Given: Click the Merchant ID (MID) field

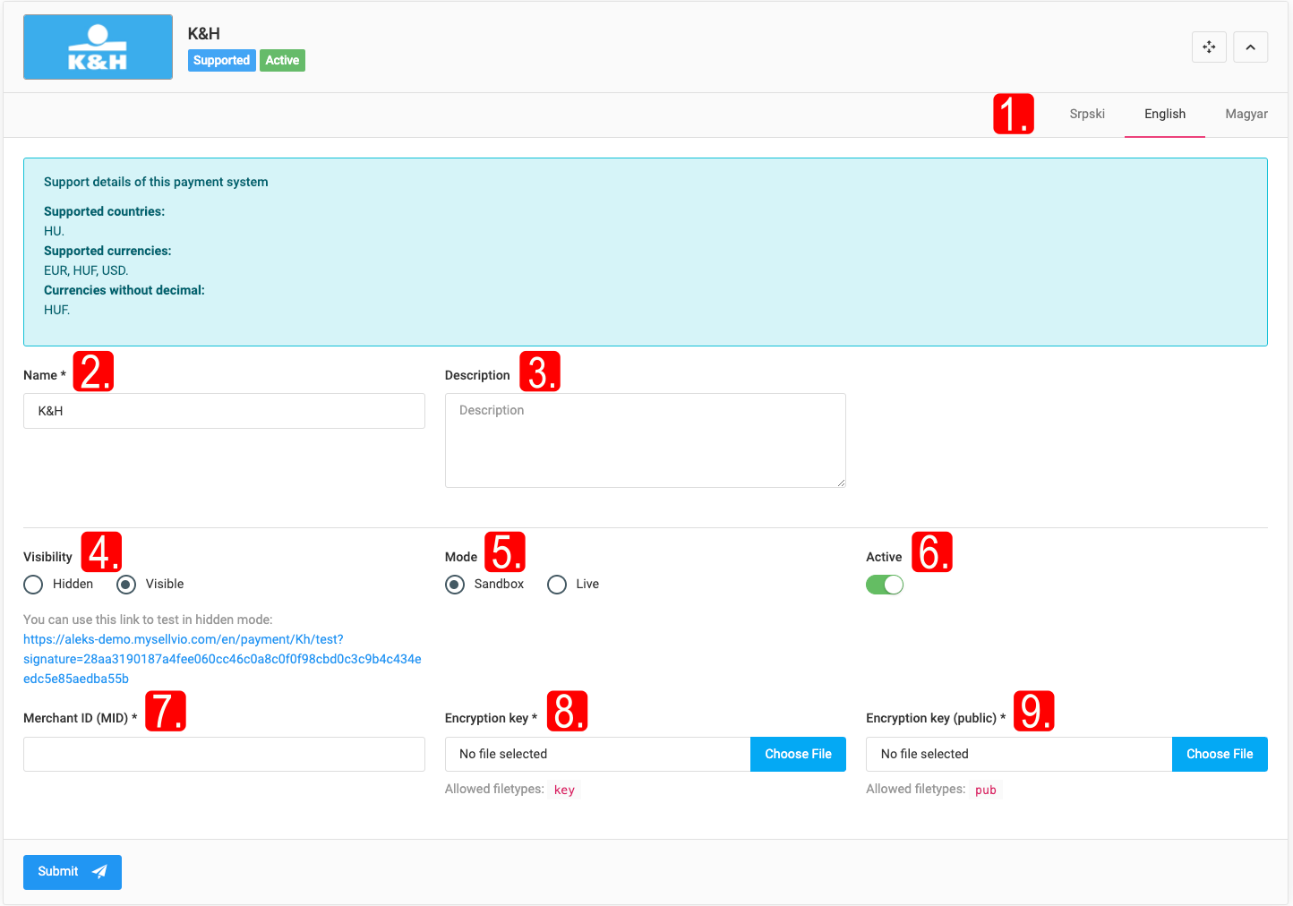Looking at the screenshot, I should click(224, 755).
